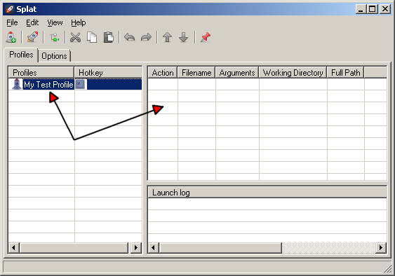
Task: Click the Arguments column header
Action: (237, 73)
